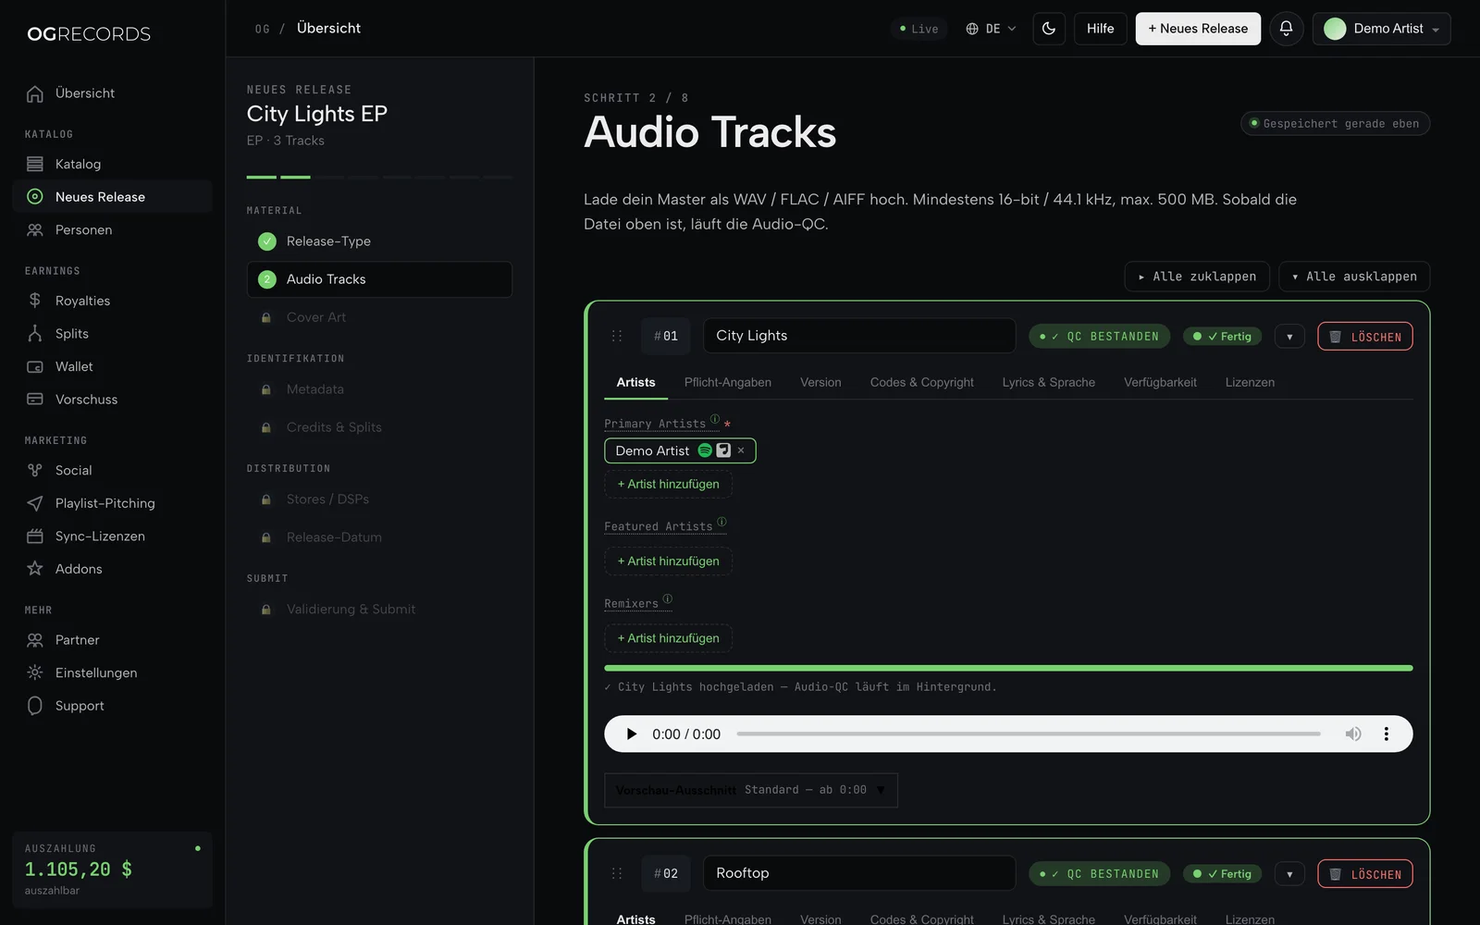Screen dimensions: 1480x925
Task: Toggle dark mode with the moon button
Action: click(x=1049, y=29)
